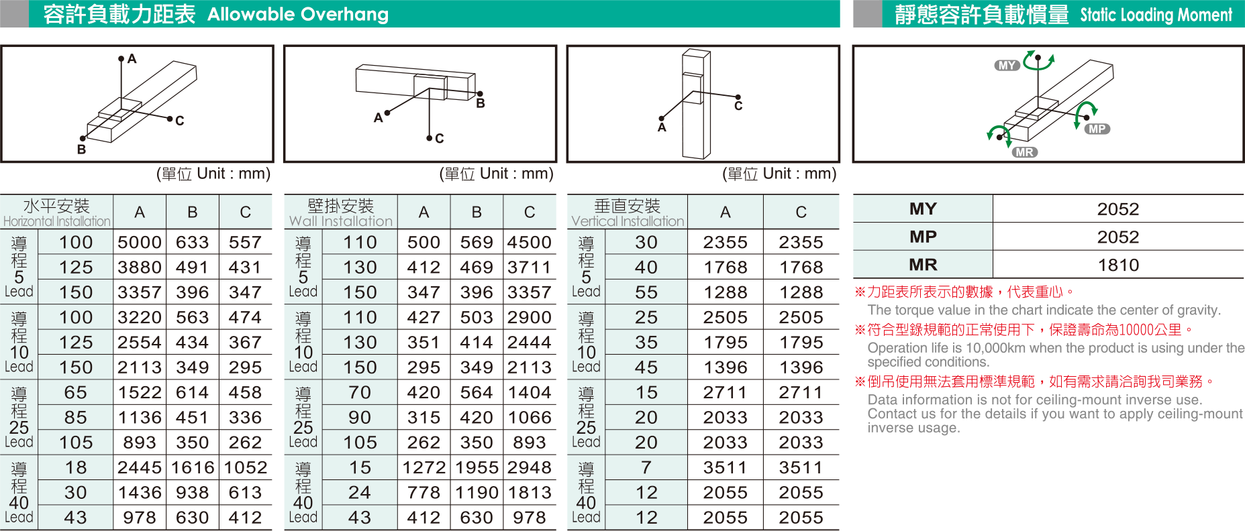Click point C label in the vertical installation diagram
Image resolution: width=1245 pixels, height=531 pixels.
point(738,106)
